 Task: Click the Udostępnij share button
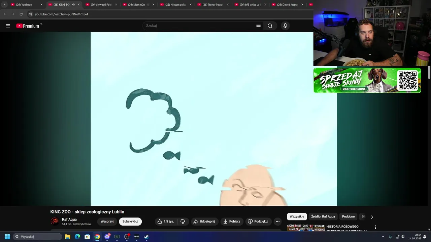pyautogui.click(x=204, y=221)
